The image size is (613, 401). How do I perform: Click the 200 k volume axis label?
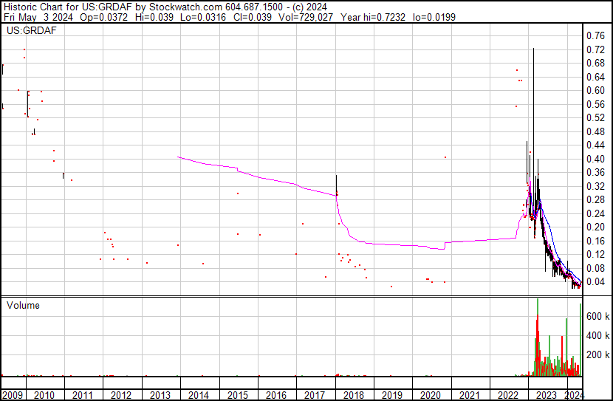(x=597, y=354)
